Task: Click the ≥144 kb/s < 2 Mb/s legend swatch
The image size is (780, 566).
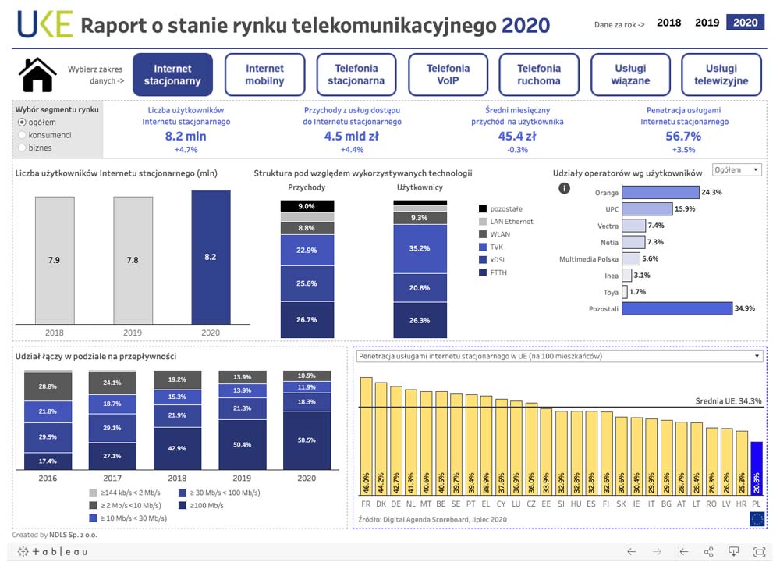Action: tap(93, 493)
